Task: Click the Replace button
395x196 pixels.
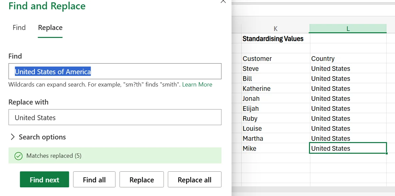Action: click(141, 179)
